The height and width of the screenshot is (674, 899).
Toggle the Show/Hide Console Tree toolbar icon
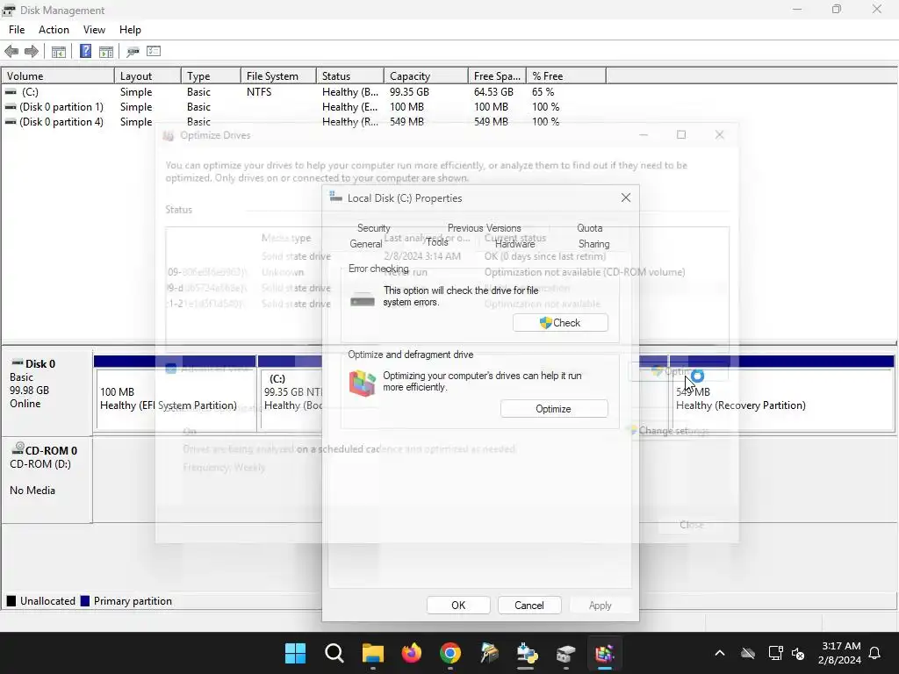(x=59, y=52)
